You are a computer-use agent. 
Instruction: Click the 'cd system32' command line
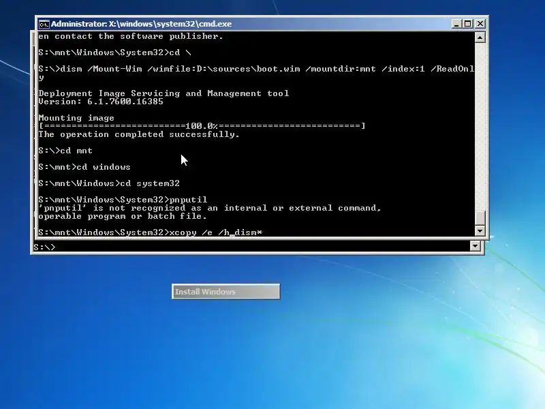[109, 183]
